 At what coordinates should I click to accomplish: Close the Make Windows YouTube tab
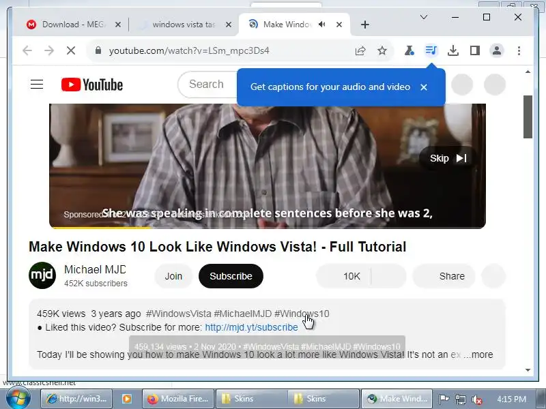click(339, 25)
